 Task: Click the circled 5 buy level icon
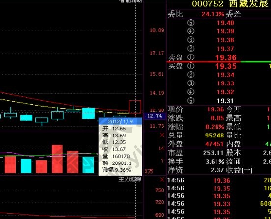click(190, 101)
